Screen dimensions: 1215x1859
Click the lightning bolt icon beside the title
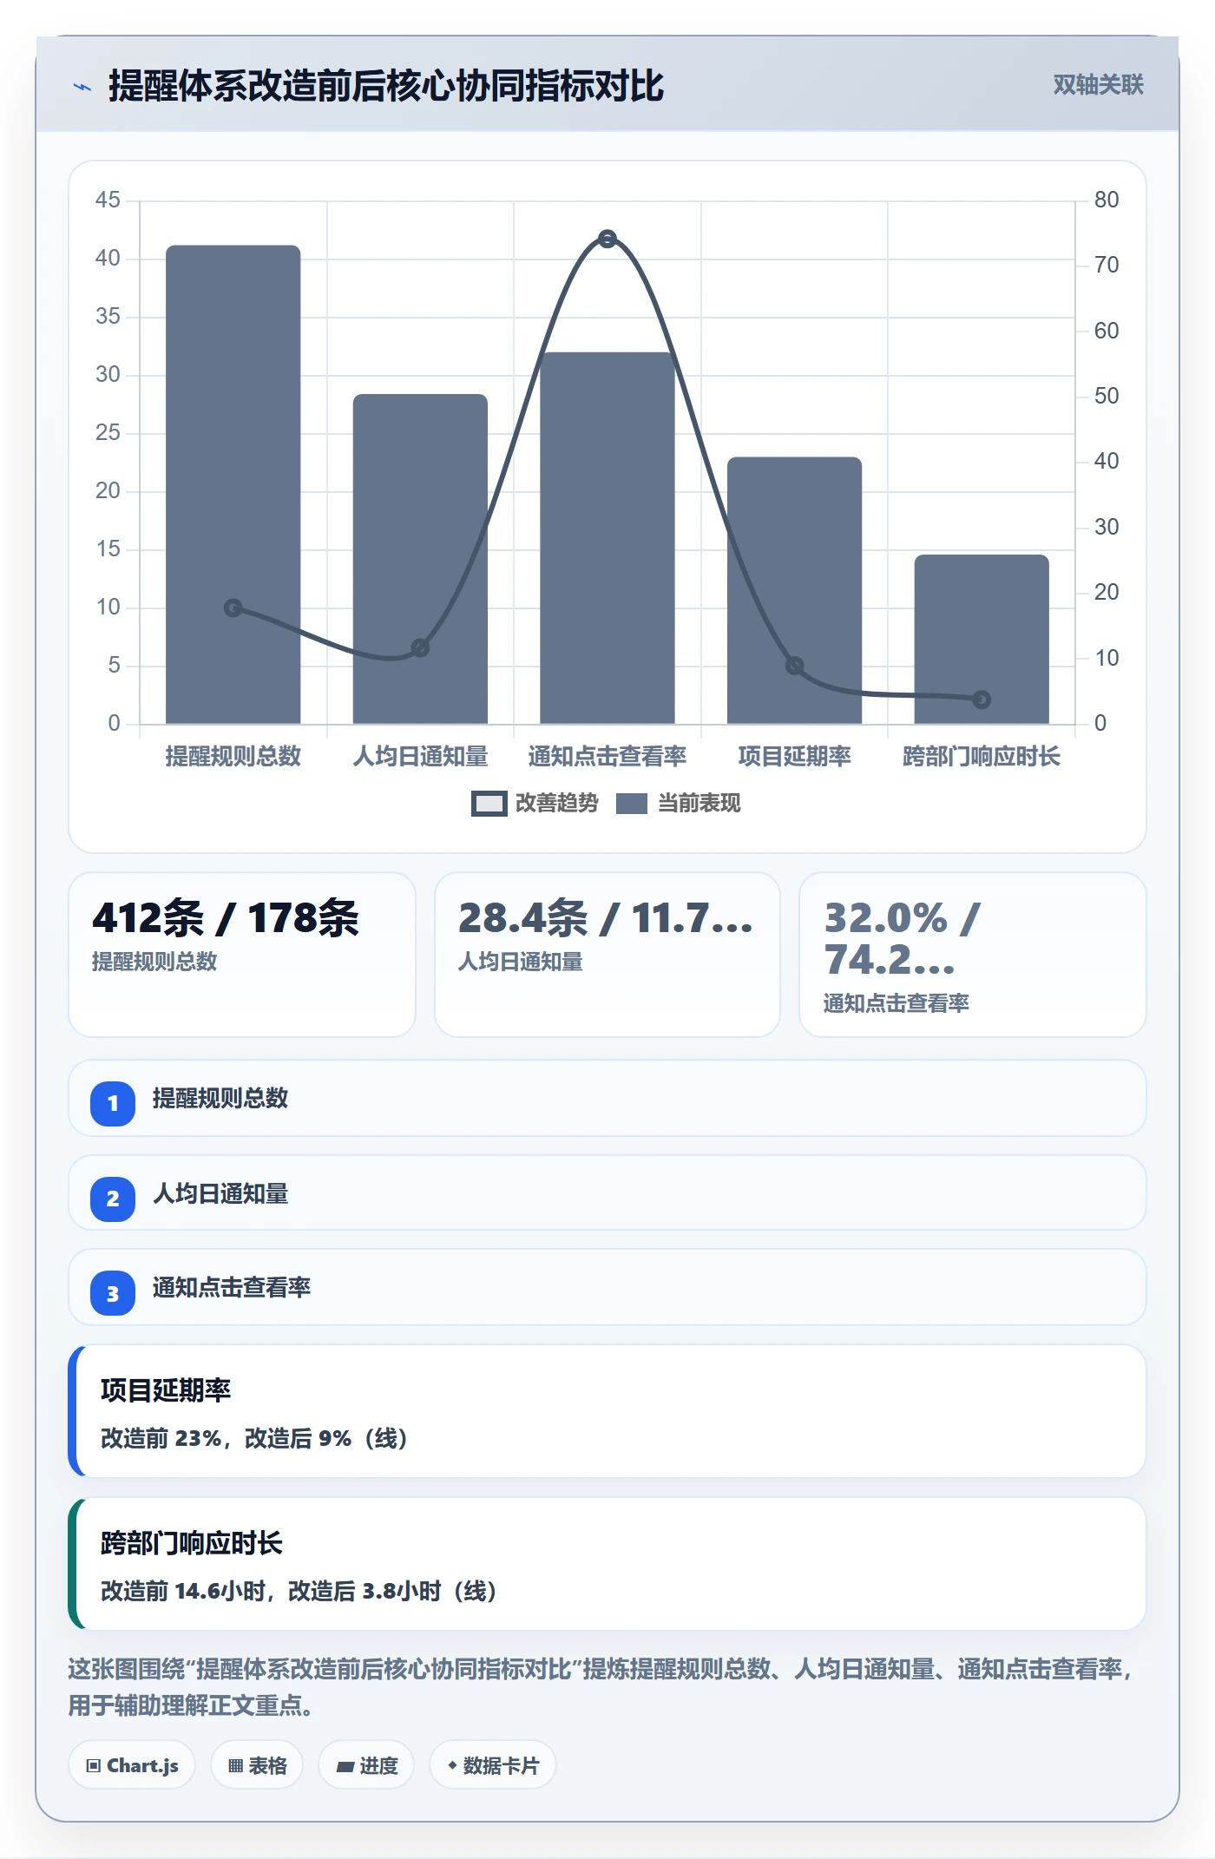(82, 87)
